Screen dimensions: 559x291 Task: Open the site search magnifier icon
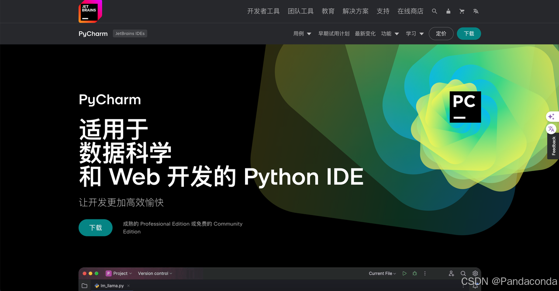click(435, 11)
